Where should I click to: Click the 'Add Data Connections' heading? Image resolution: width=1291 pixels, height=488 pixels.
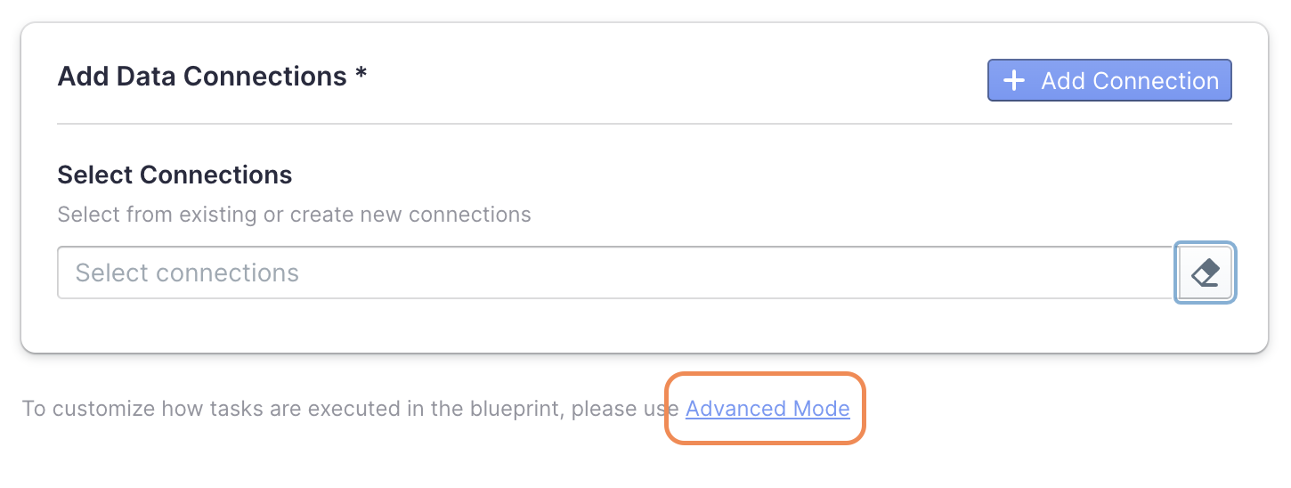pyautogui.click(x=201, y=77)
